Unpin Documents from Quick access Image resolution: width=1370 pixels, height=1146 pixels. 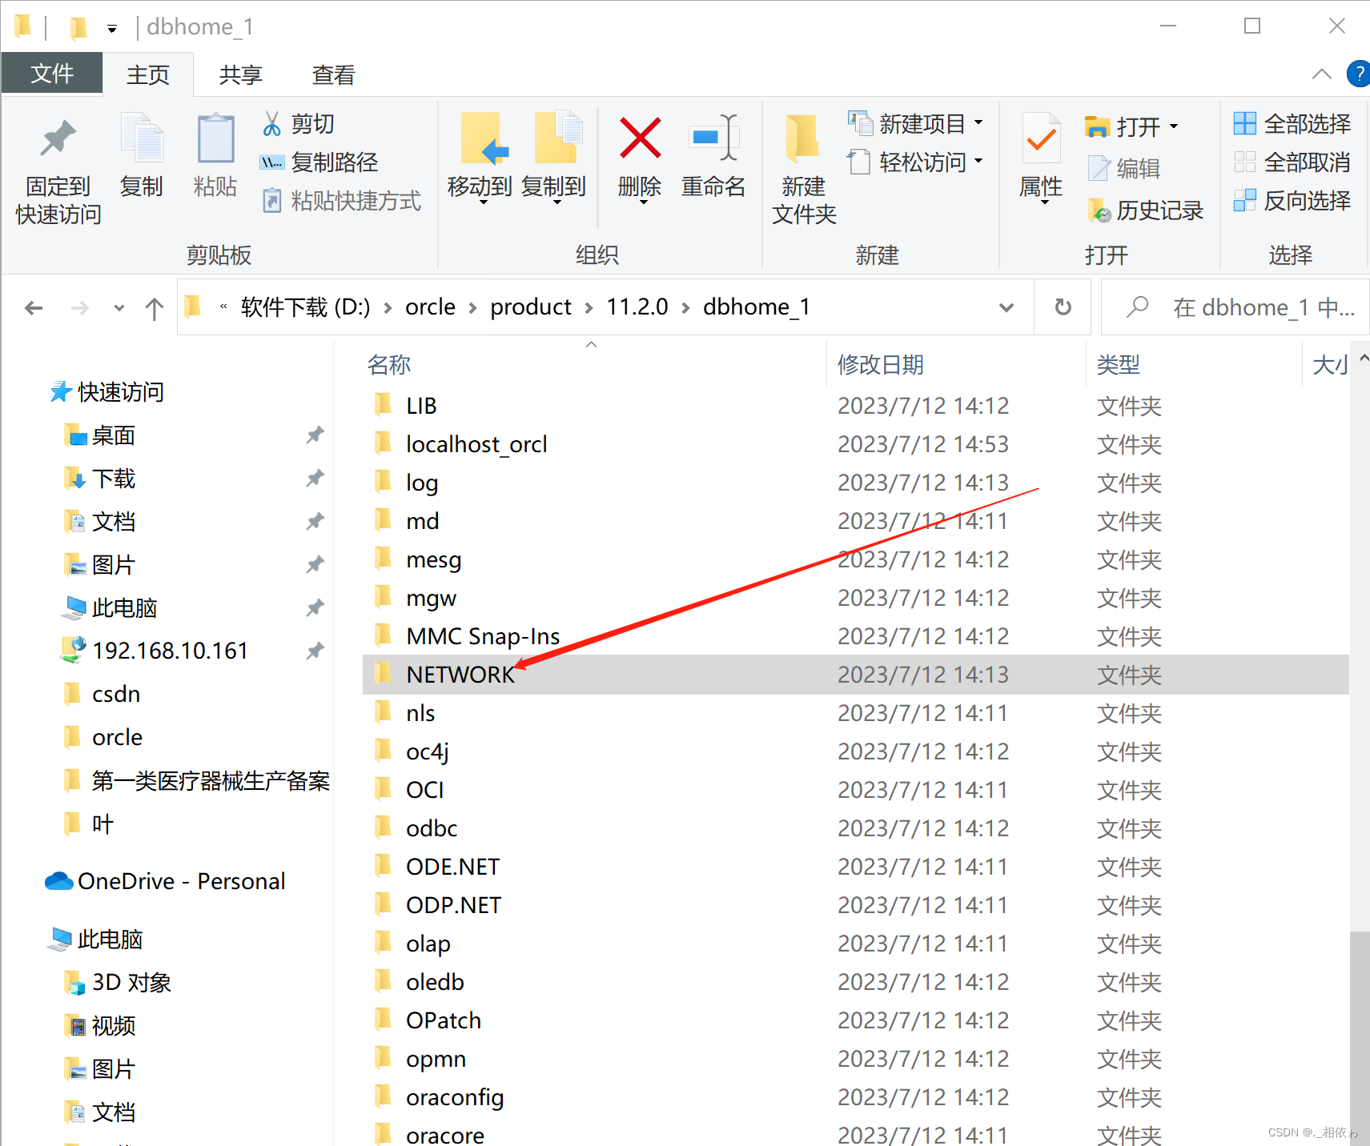click(x=315, y=522)
